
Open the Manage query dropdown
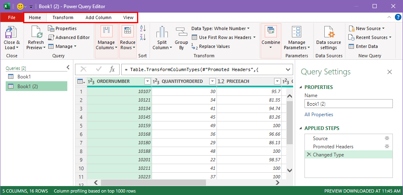point(62,46)
